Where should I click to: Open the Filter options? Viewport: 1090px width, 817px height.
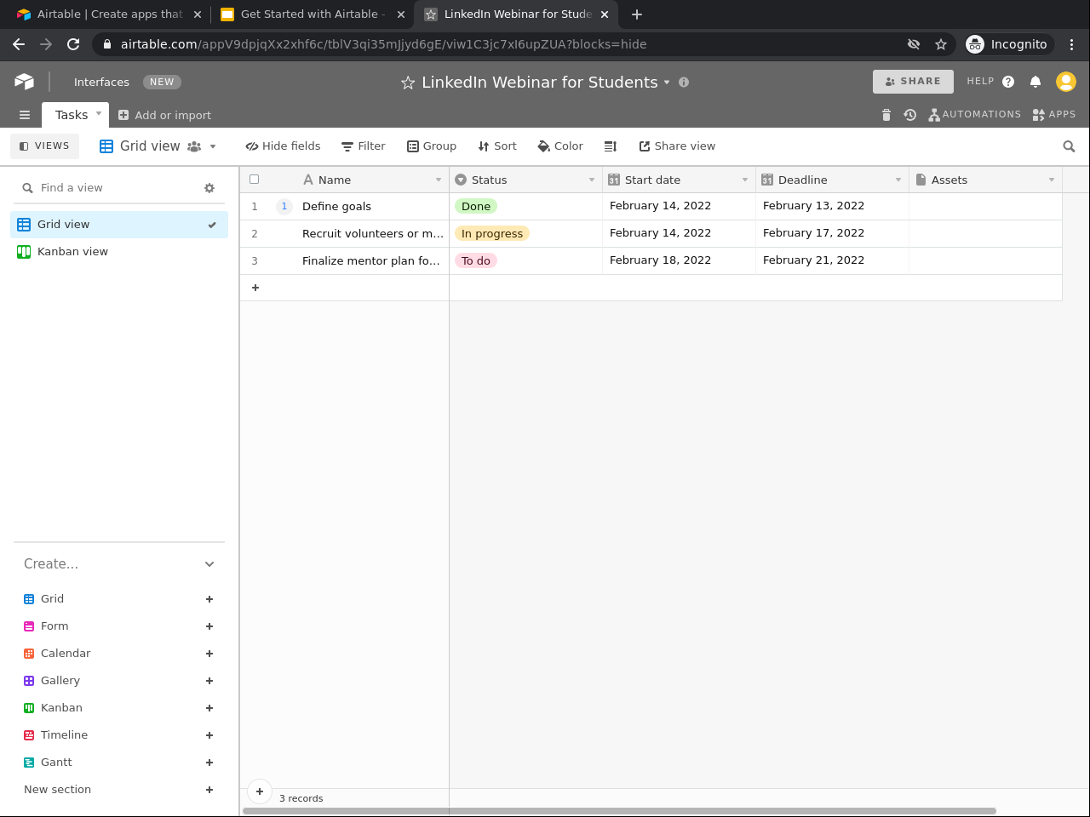pos(364,146)
